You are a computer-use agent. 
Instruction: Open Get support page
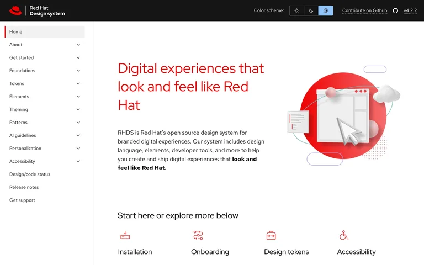[x=22, y=200]
